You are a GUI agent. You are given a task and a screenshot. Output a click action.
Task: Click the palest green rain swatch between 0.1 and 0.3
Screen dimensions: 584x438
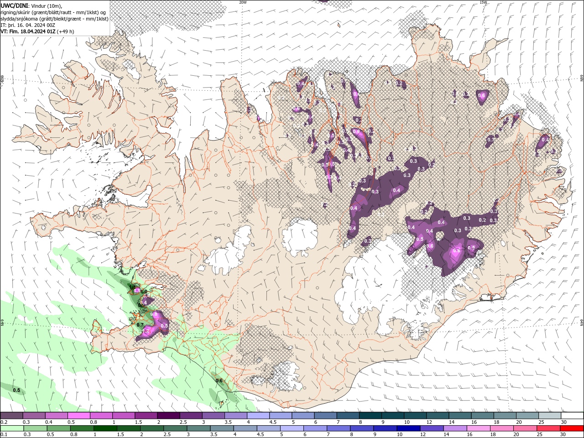[12, 428]
